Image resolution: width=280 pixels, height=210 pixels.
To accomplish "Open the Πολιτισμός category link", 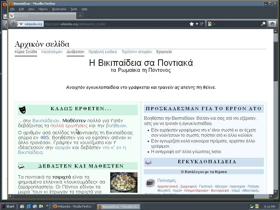I will tap(167, 180).
